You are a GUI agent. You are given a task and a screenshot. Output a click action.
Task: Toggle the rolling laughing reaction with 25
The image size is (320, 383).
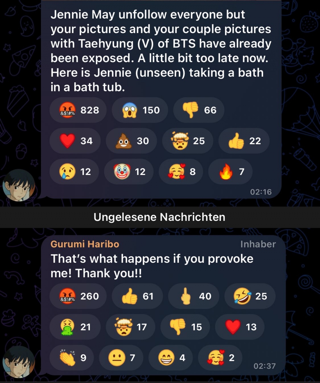point(250,296)
